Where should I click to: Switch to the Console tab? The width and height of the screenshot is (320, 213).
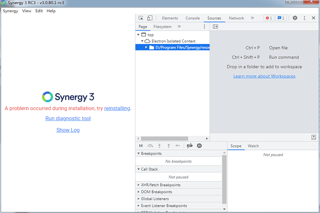point(192,18)
